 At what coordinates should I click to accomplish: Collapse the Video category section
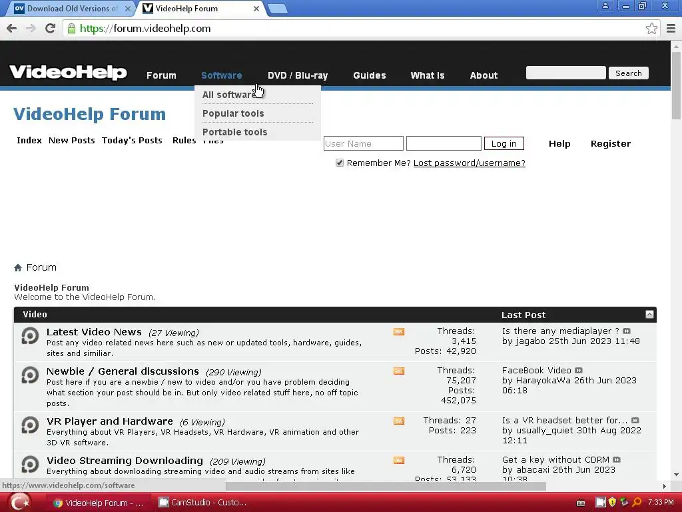tap(649, 315)
